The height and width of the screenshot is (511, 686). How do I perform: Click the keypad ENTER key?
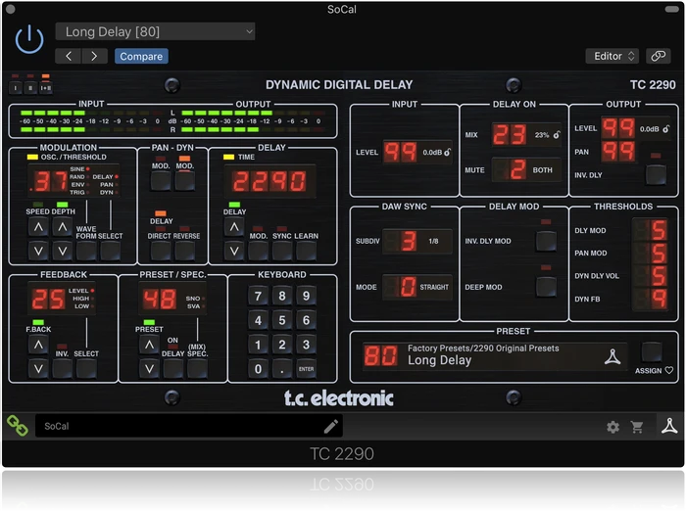tap(306, 369)
